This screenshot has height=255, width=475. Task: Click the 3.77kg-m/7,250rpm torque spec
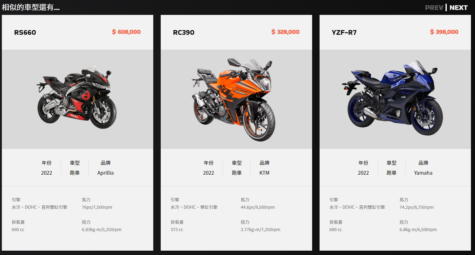pyautogui.click(x=260, y=230)
